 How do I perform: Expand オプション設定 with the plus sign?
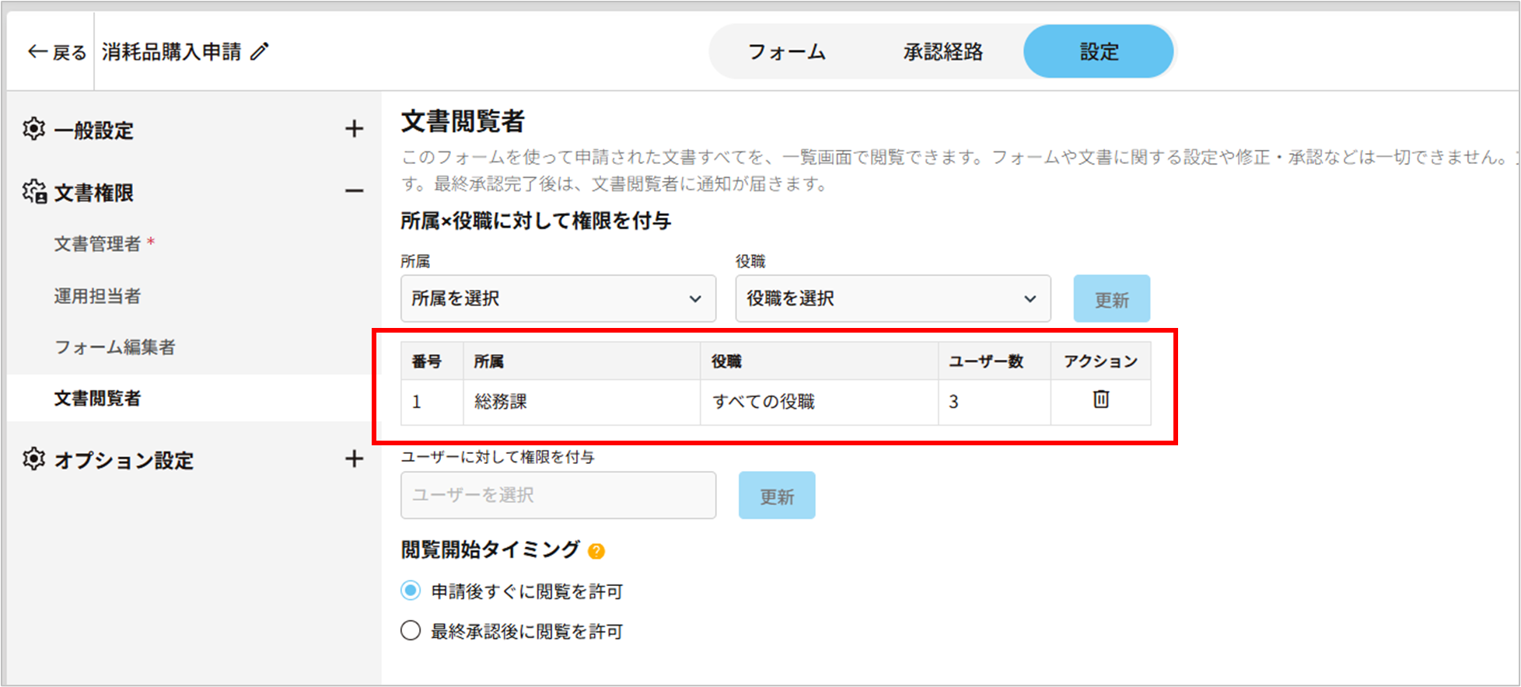click(x=354, y=459)
